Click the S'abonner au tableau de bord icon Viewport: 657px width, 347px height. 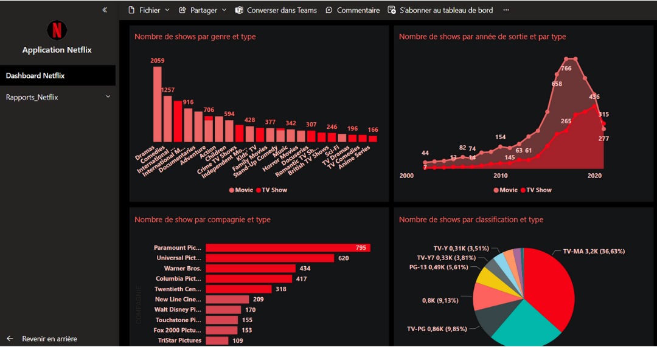tap(392, 10)
